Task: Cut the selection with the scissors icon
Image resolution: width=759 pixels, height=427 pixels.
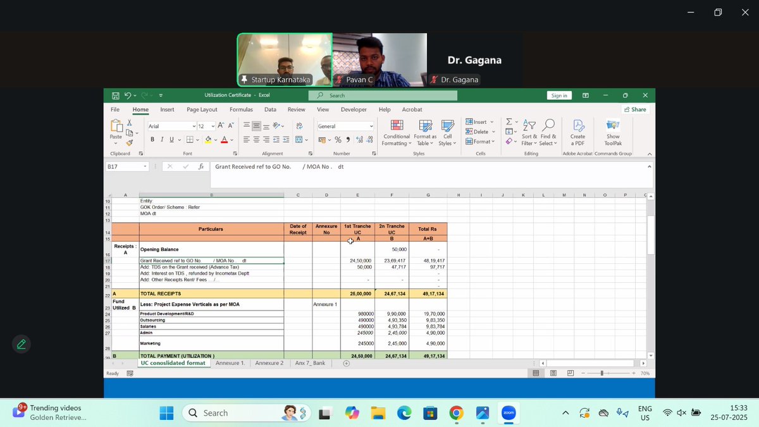Action: (x=130, y=123)
